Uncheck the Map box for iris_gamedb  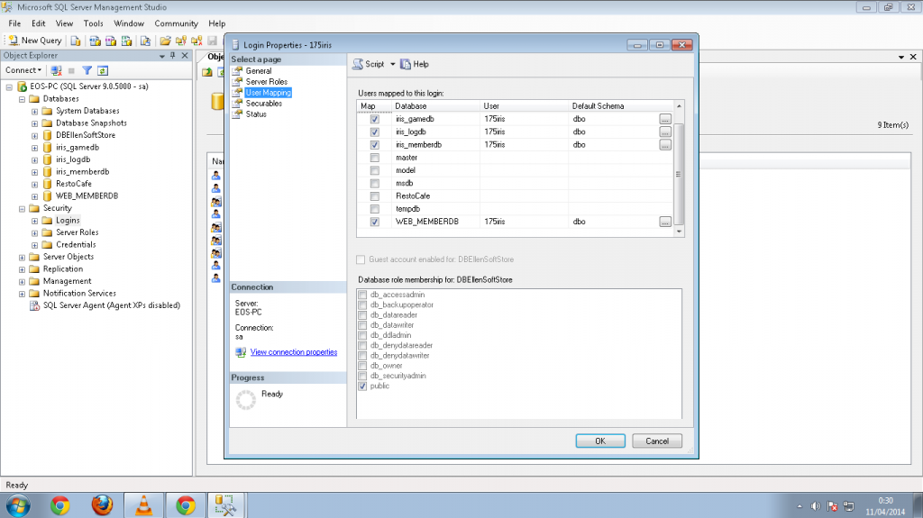[x=374, y=119]
